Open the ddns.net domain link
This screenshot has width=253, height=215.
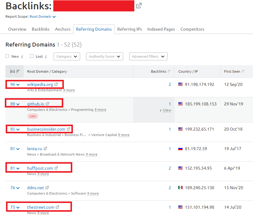point(36,188)
